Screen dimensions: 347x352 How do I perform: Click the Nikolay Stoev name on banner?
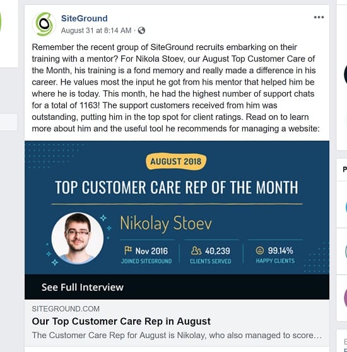tap(166, 223)
